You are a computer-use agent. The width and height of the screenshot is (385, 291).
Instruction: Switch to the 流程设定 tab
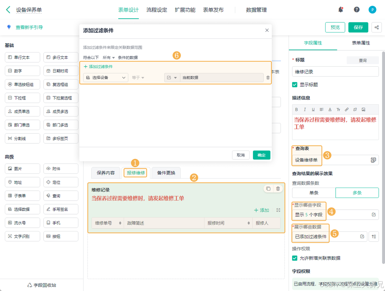tap(157, 10)
